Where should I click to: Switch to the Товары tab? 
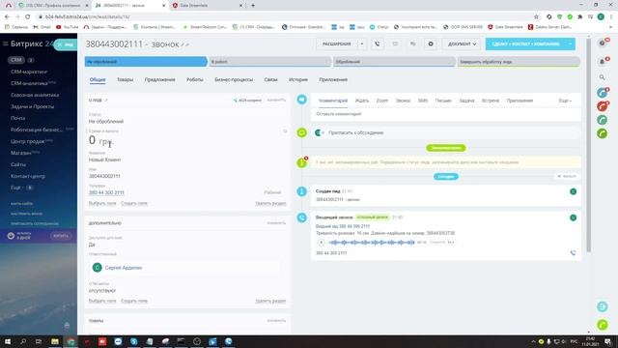tap(125, 79)
